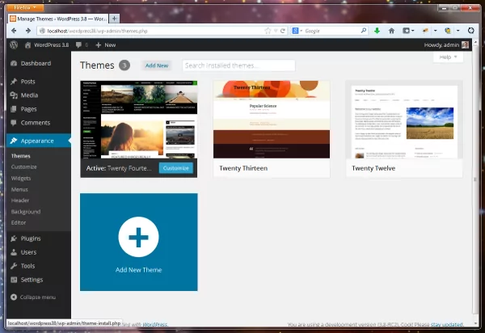The height and width of the screenshot is (333, 485).
Task: Select the Twenty Thirteen theme thumbnail
Action: [272, 119]
